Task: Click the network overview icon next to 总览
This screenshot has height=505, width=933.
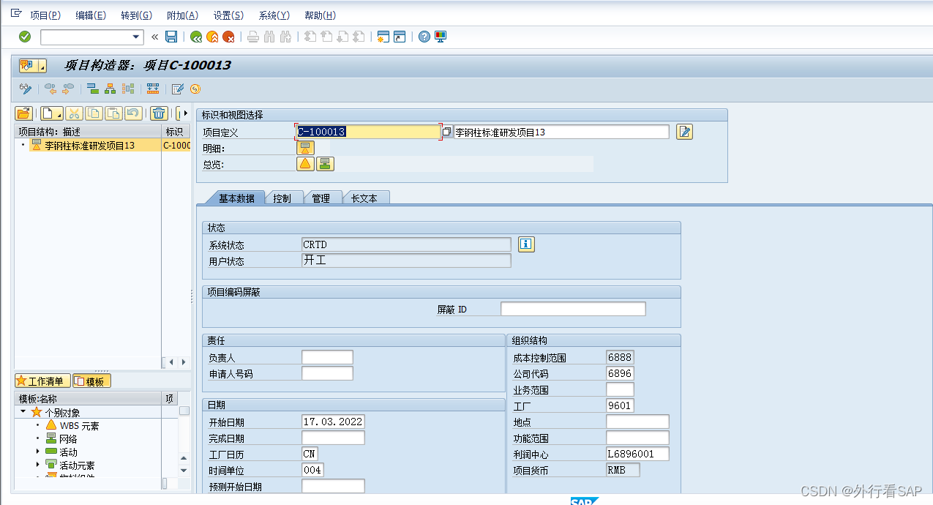Action: [325, 163]
